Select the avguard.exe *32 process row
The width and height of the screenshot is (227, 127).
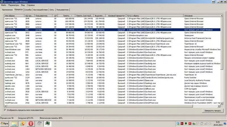click(x=112, y=38)
